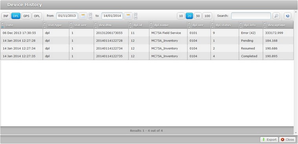This screenshot has height=144, width=298.
Task: Sort dpl.name column ascending arrow
Action: [151, 24]
